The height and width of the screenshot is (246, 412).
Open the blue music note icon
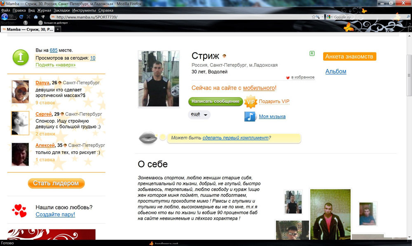250,116
